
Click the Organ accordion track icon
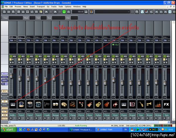(132, 104)
